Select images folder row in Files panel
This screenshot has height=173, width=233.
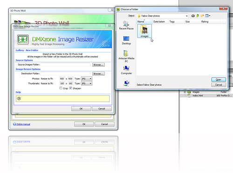tap(206, 92)
